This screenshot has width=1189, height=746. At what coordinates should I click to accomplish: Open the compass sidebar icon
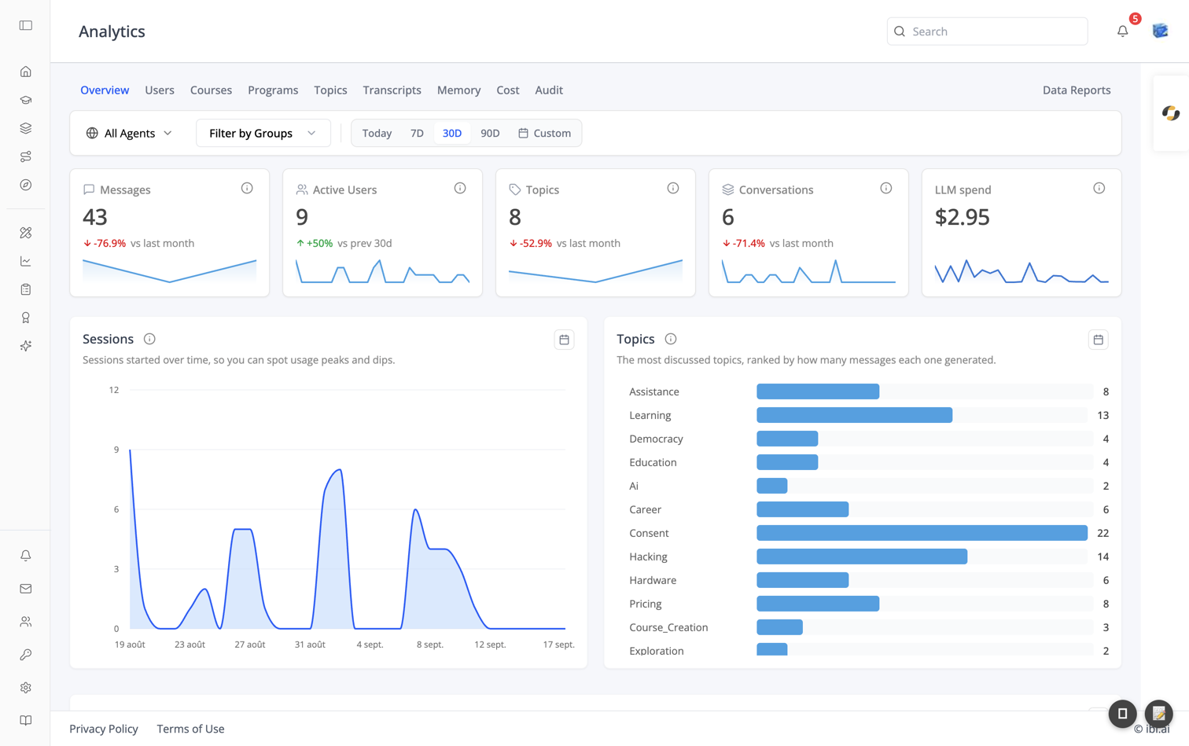(x=26, y=185)
